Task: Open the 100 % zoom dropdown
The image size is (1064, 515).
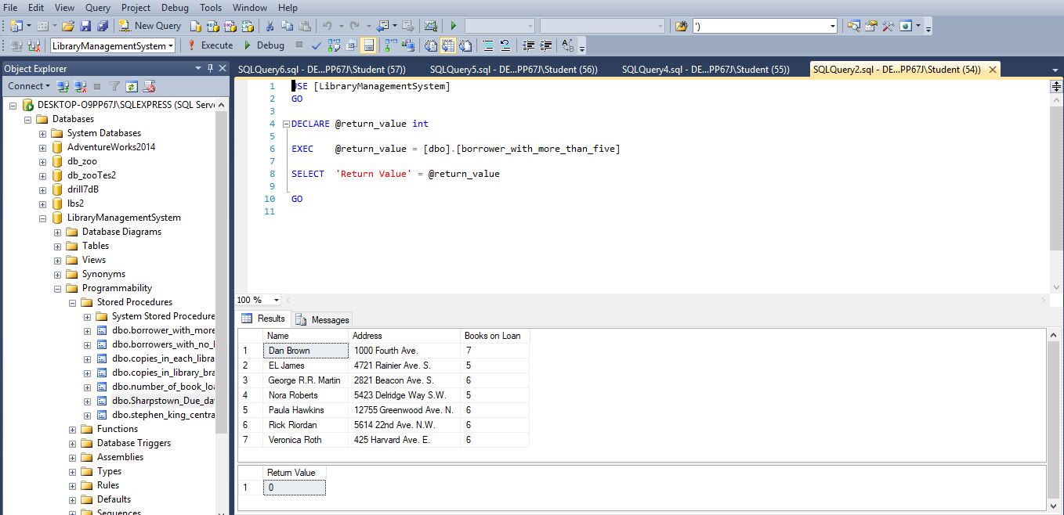Action: click(x=277, y=301)
